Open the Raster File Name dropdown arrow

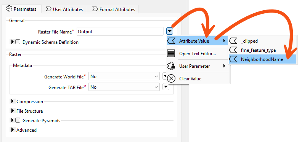coord(169,31)
